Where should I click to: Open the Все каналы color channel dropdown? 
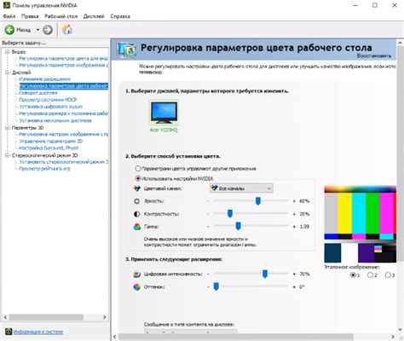(241, 188)
